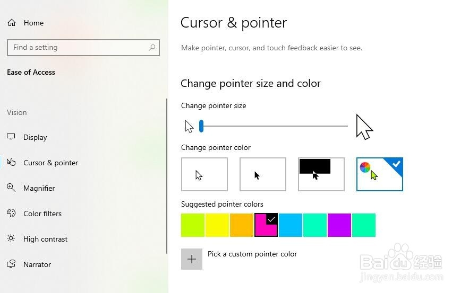Viewport: 469px width, 293px height.
Task: Click the Display monitor icon
Action: [11, 137]
